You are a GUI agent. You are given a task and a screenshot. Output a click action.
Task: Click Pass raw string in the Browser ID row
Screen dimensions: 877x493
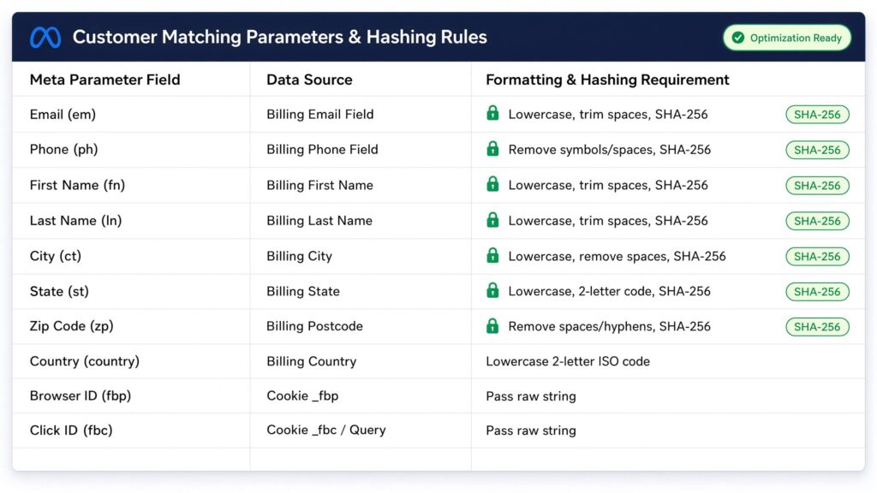coord(531,396)
